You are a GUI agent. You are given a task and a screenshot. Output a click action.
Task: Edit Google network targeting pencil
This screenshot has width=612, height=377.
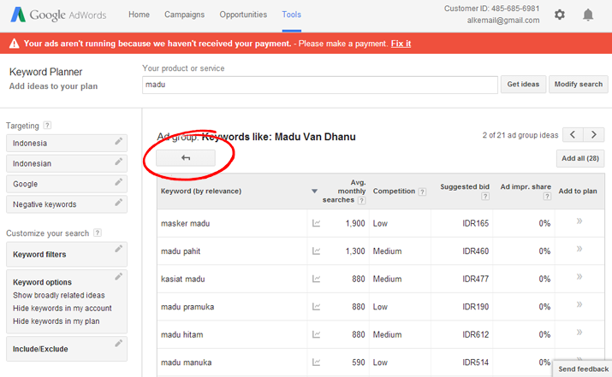pyautogui.click(x=119, y=182)
